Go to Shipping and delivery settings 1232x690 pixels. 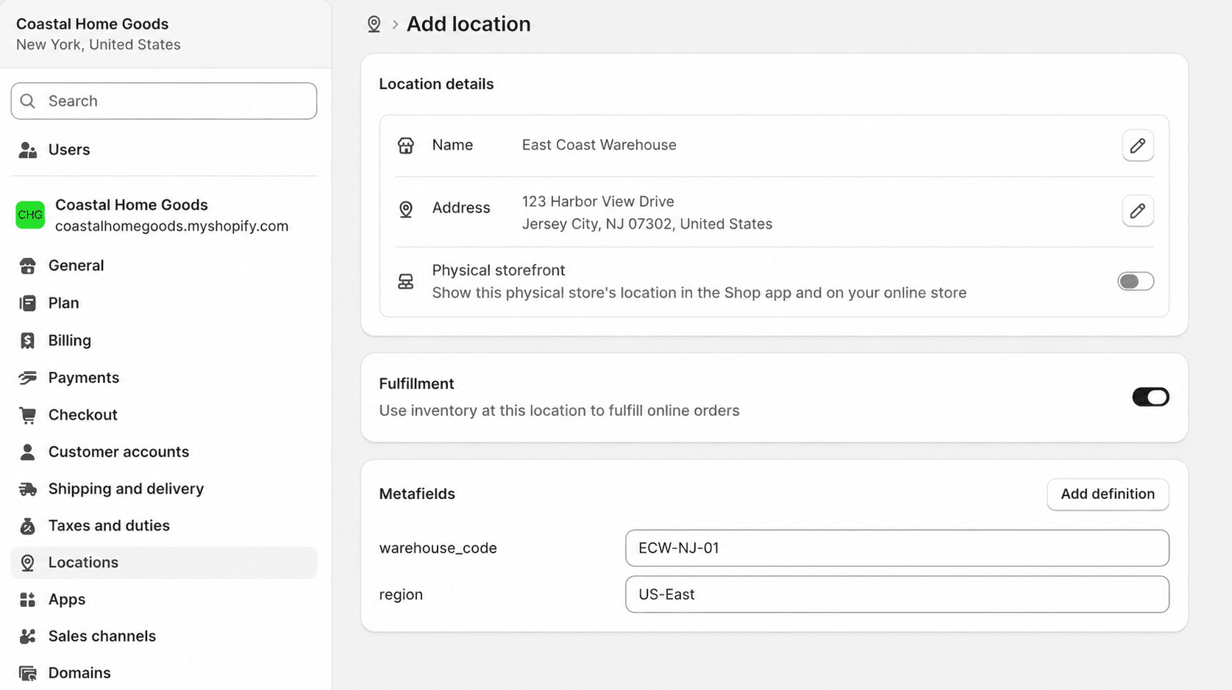(163, 489)
